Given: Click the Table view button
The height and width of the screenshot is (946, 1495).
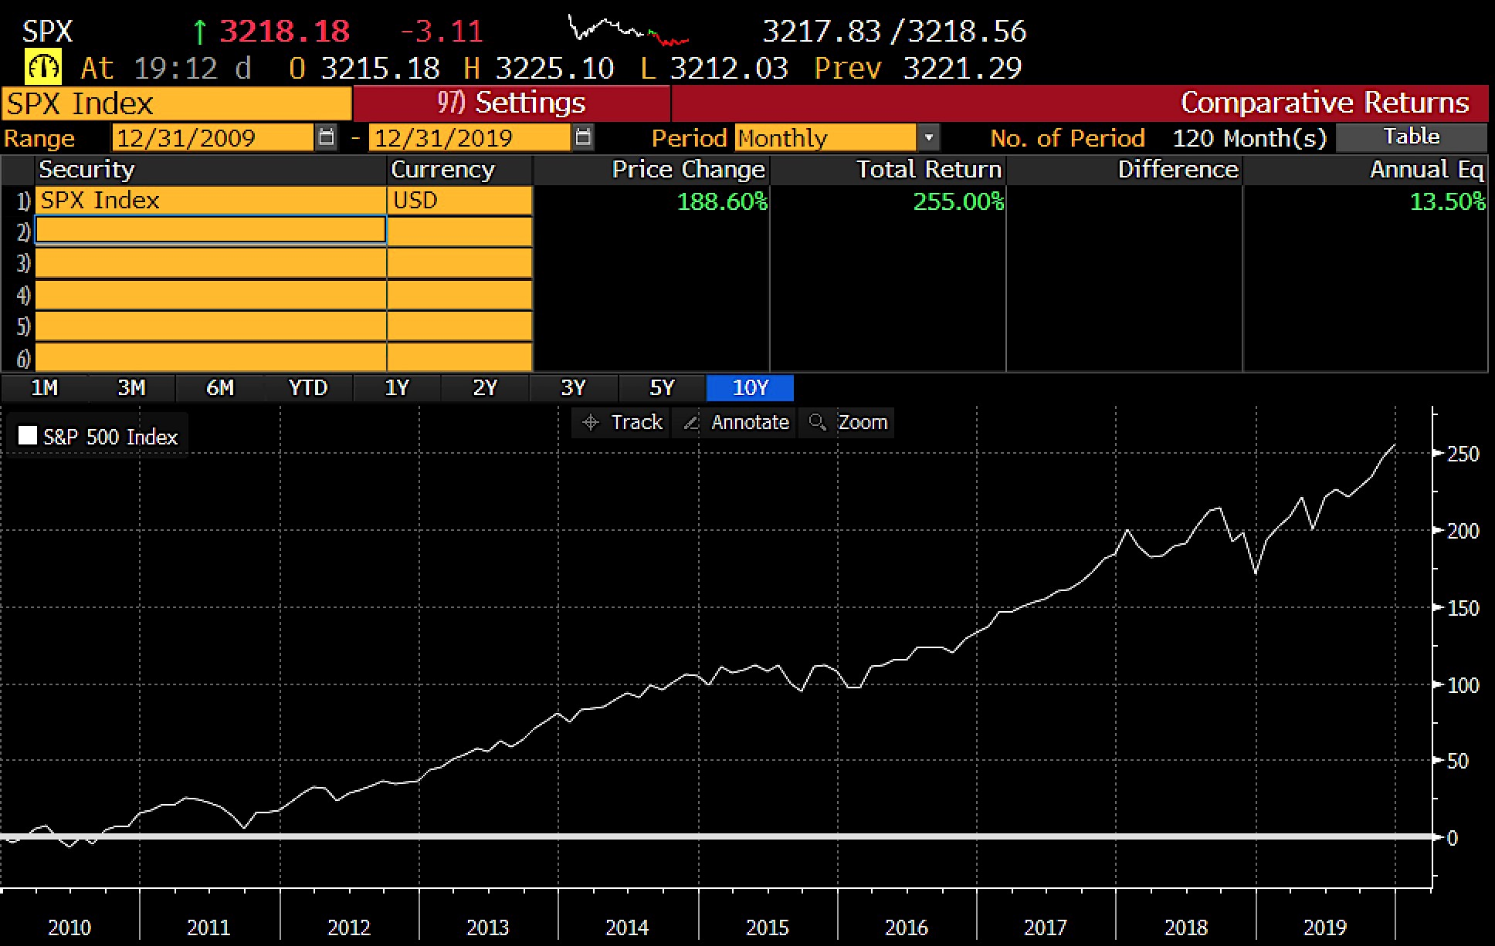Looking at the screenshot, I should [x=1411, y=137].
